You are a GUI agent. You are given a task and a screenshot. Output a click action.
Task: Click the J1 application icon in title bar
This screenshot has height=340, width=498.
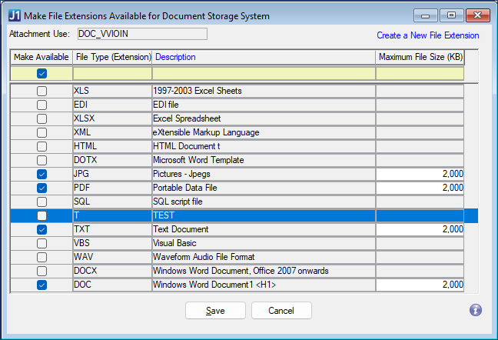tap(15, 15)
